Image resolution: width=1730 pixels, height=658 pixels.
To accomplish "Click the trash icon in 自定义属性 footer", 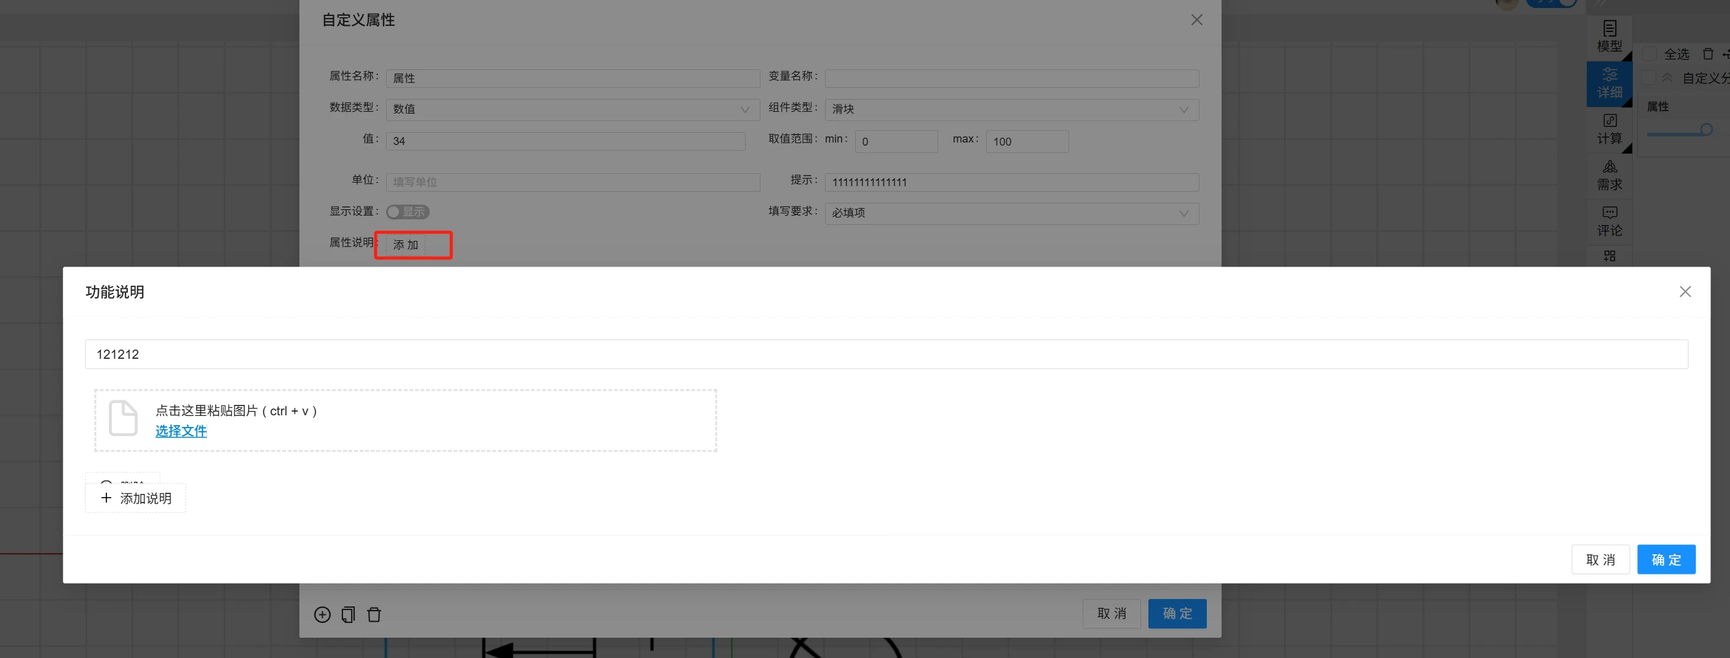I will [x=374, y=614].
